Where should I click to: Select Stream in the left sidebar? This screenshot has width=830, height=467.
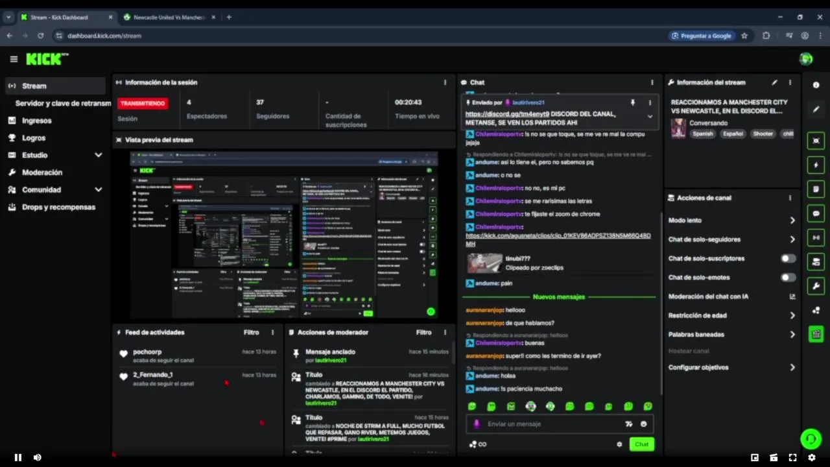tap(55, 86)
